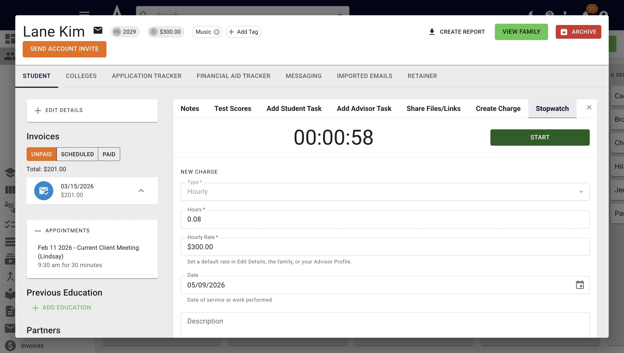
Task: Click the Invoices dollar icon in sidebar
Action: click(10, 346)
